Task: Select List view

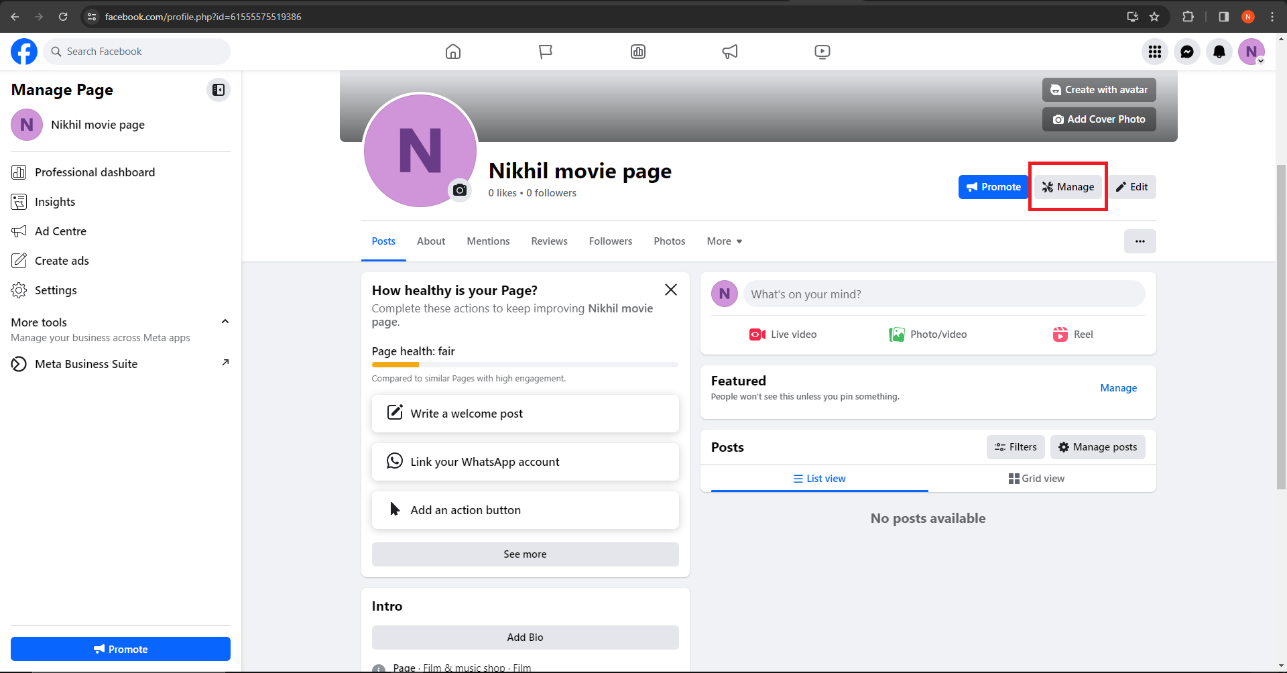Action: click(x=820, y=479)
